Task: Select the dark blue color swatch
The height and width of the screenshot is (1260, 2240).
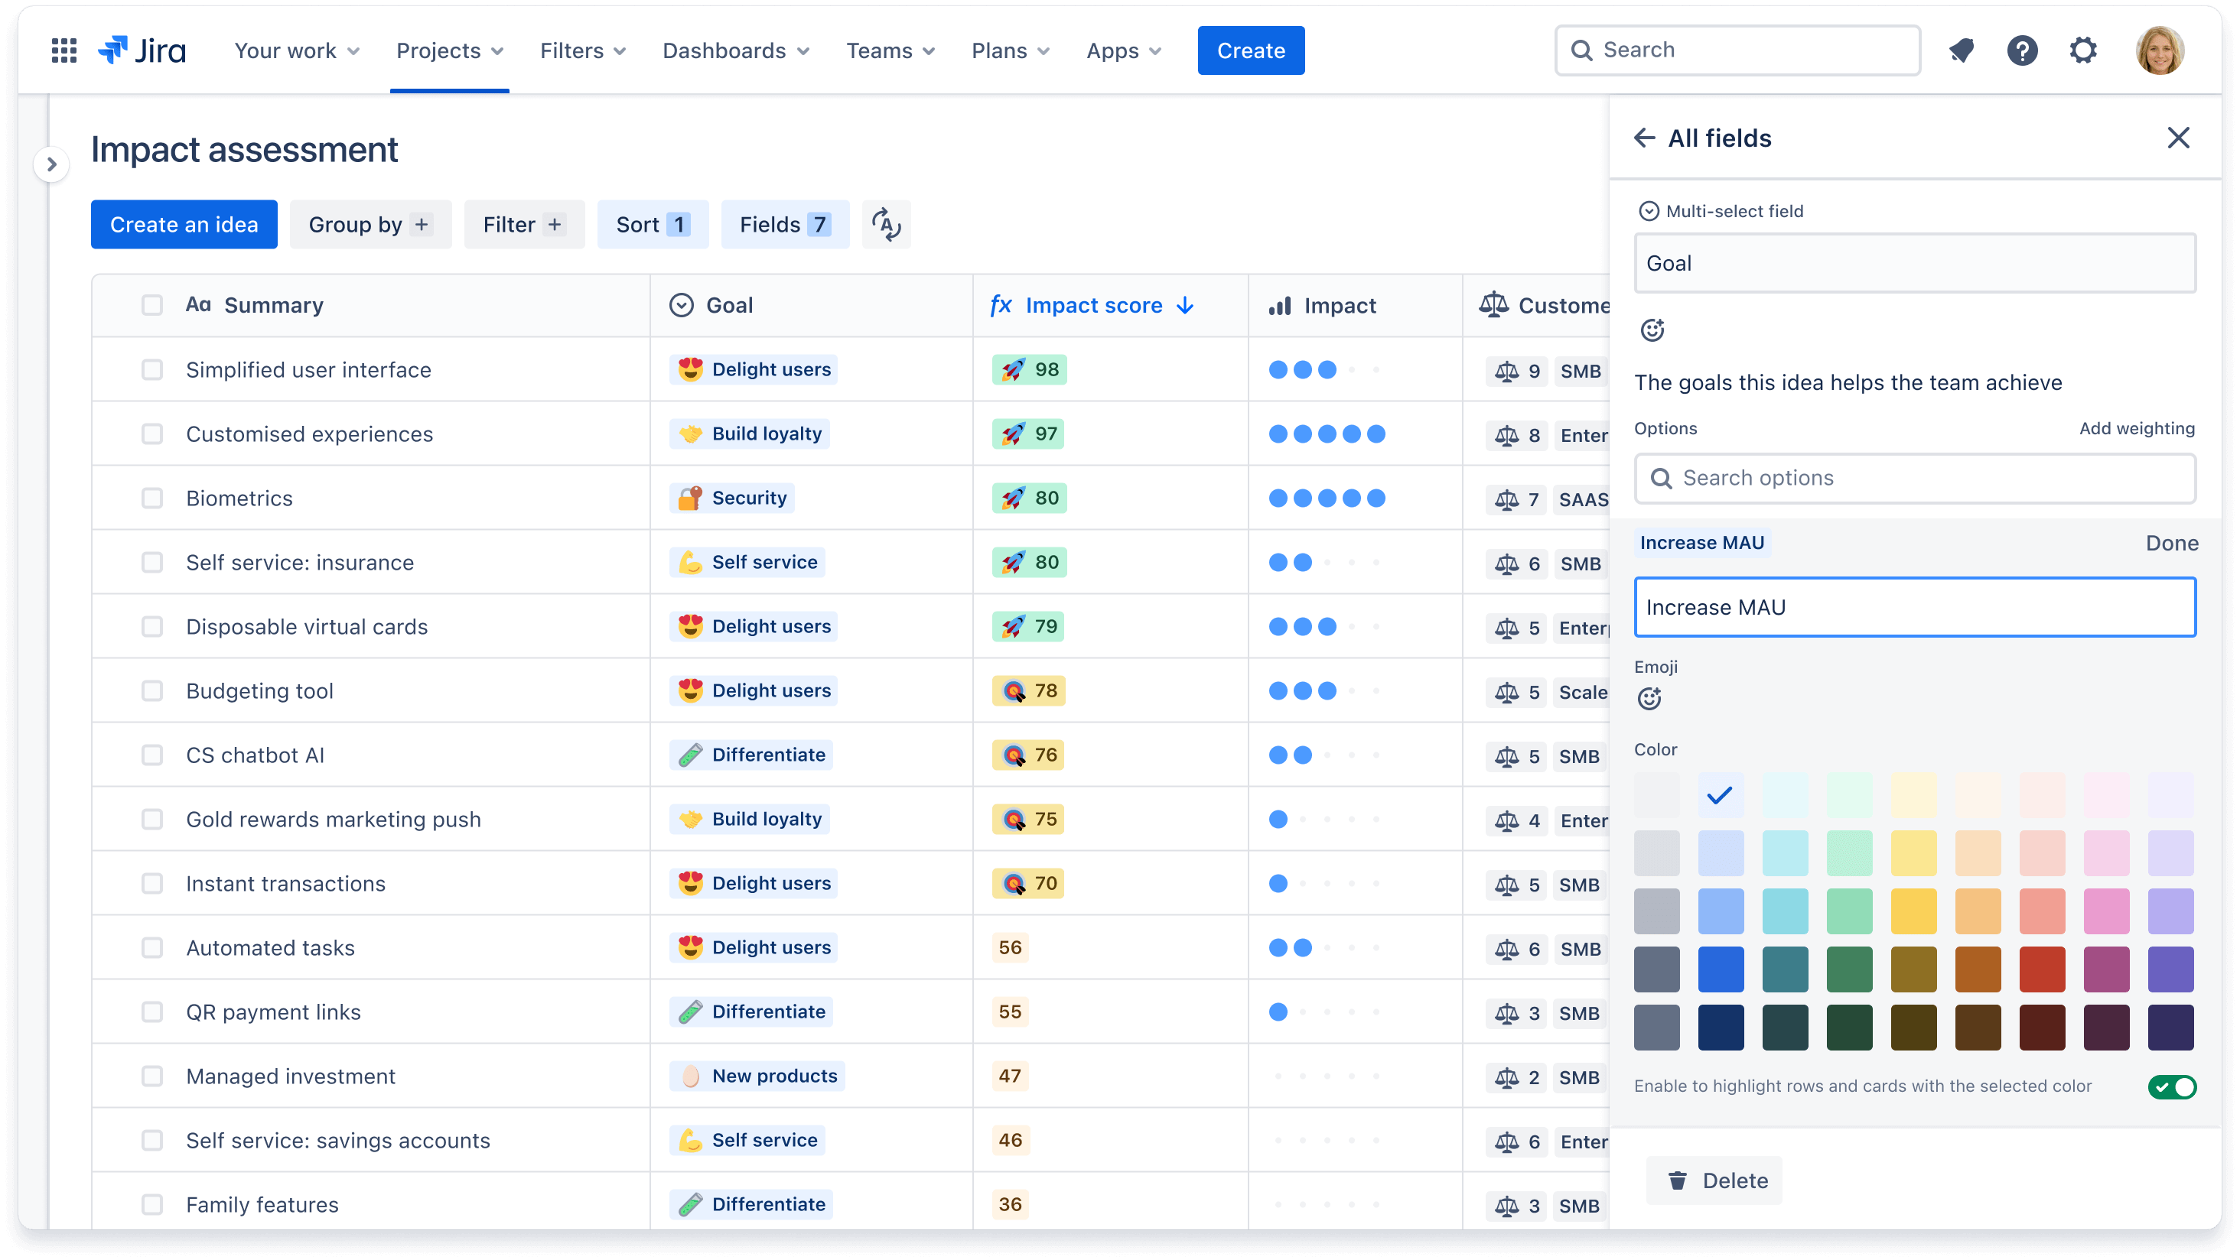Action: tap(1721, 1027)
